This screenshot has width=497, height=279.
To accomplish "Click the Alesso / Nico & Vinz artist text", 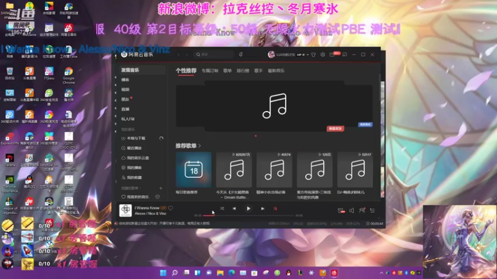I will (x=150, y=213).
